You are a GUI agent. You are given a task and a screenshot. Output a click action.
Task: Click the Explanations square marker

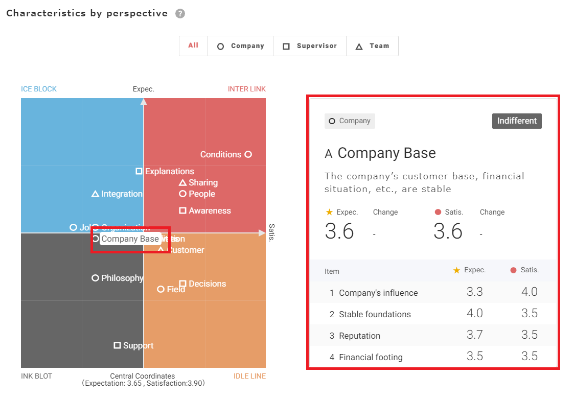click(x=139, y=171)
